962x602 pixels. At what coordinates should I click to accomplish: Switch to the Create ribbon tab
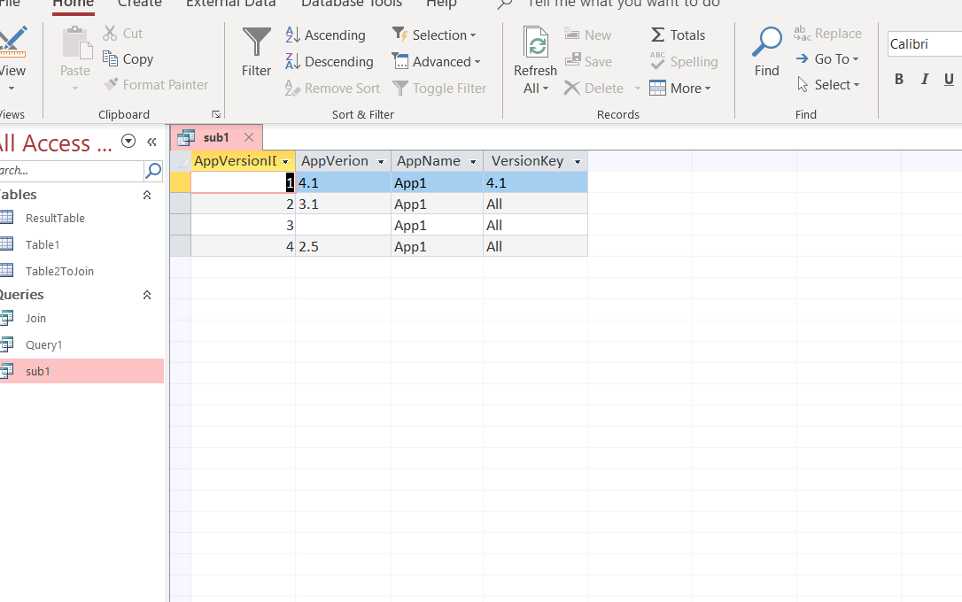tap(140, 4)
